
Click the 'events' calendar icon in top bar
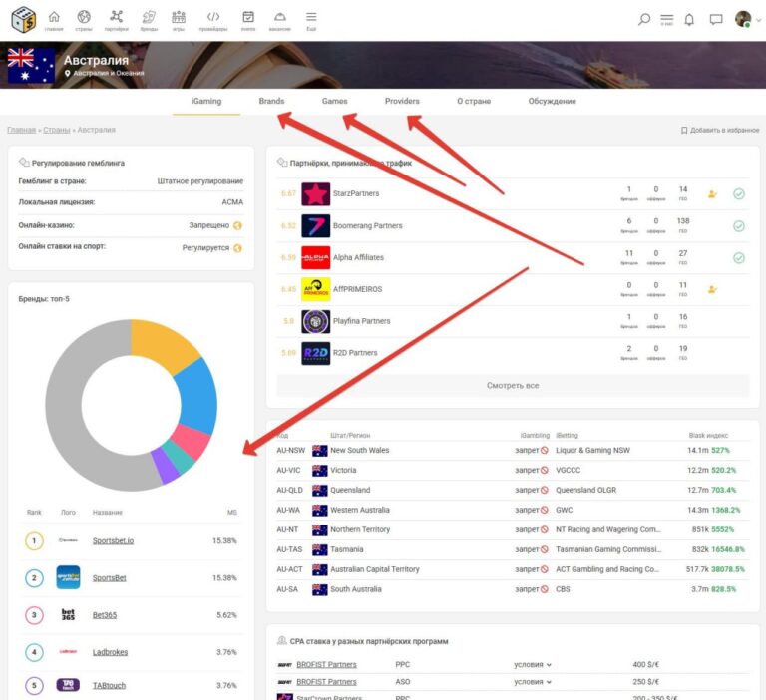pos(248,19)
